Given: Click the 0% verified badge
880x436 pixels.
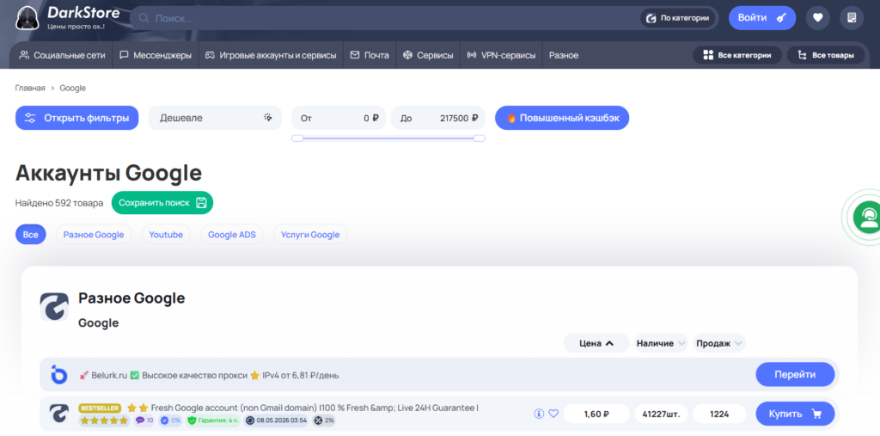Looking at the screenshot, I should tap(171, 421).
